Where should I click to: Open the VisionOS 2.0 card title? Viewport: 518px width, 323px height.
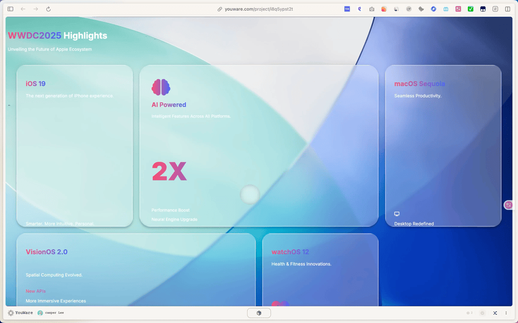click(46, 252)
